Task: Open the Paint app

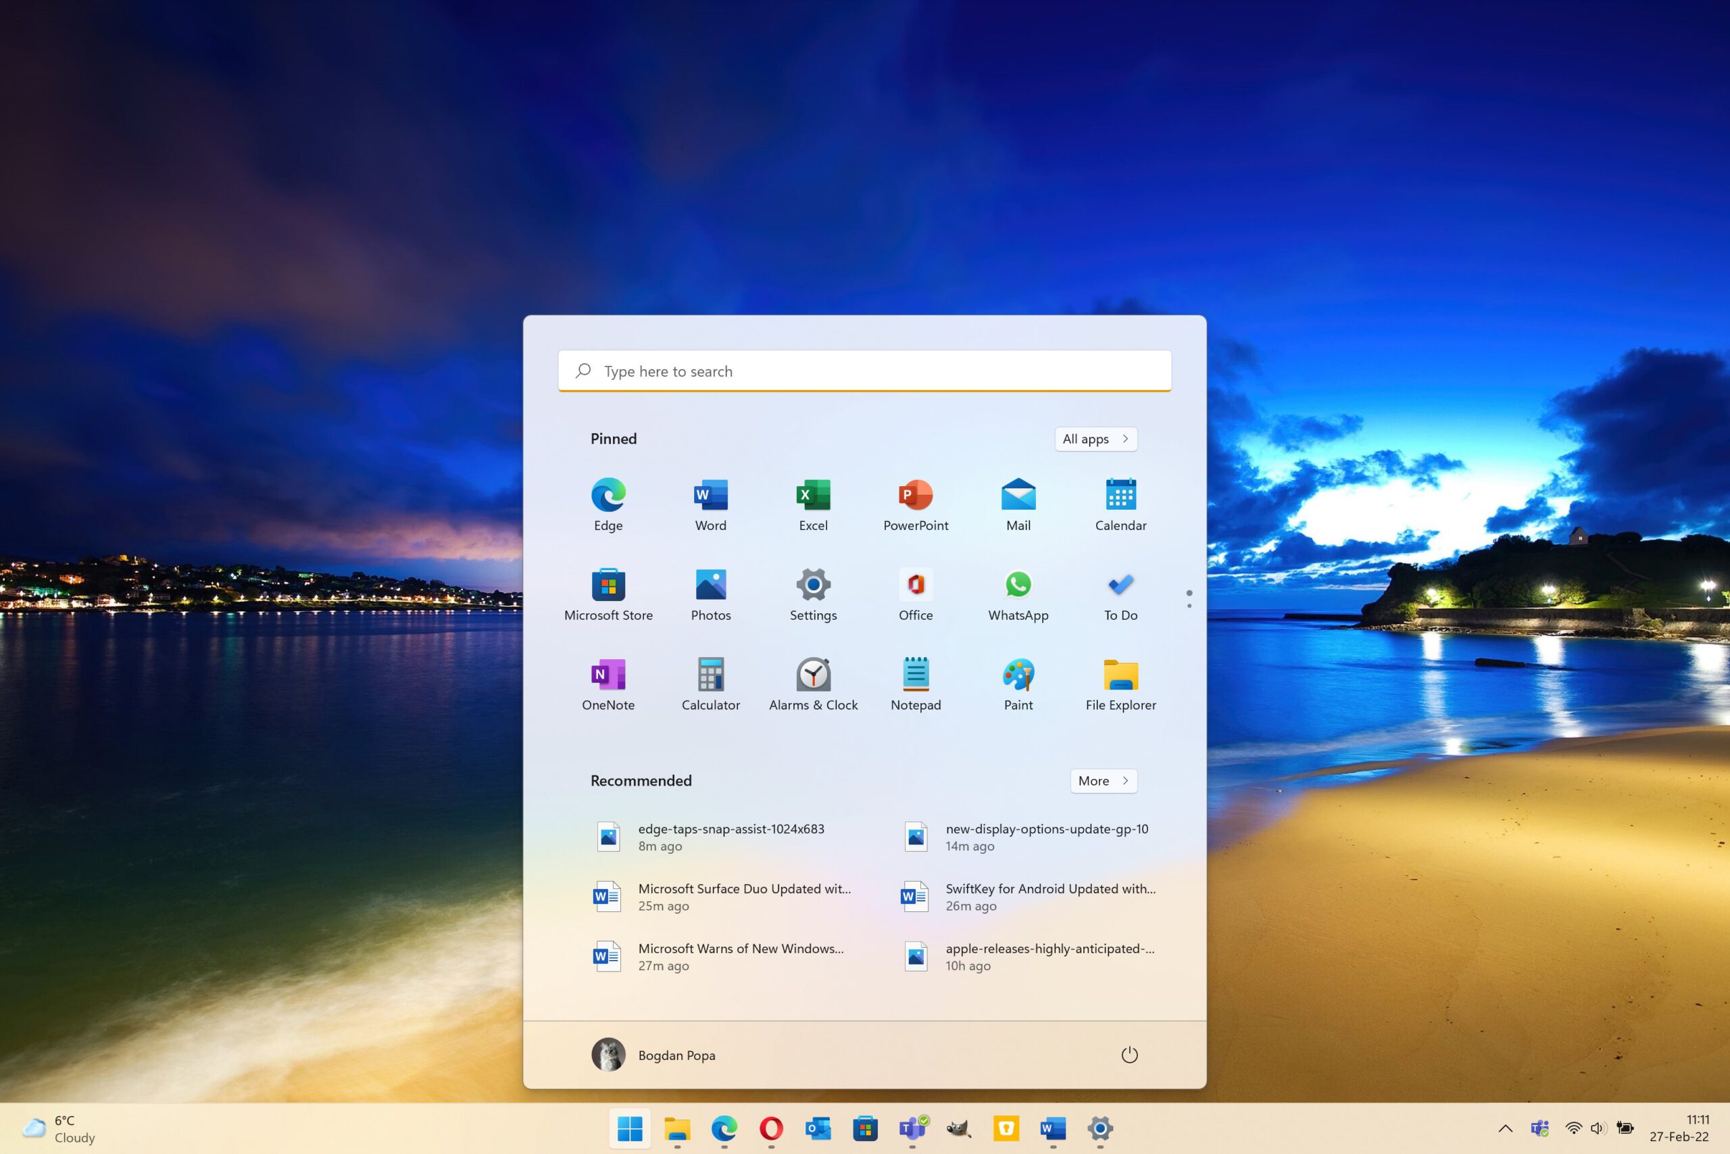Action: [x=1018, y=684]
